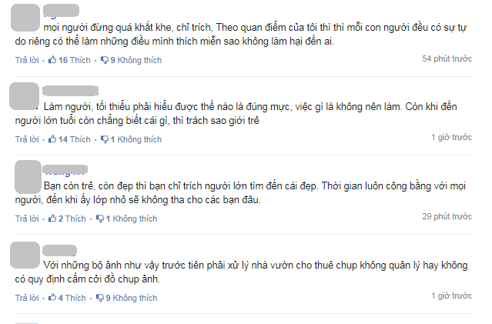Click thumbs-down icon on 'Làm người' comment

[x=105, y=139]
